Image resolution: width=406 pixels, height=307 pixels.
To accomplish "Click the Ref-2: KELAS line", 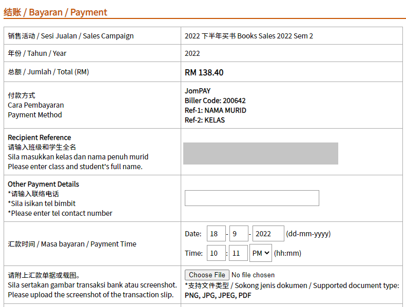I will (x=205, y=120).
